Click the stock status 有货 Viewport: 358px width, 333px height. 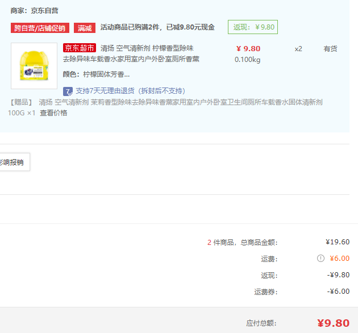330,49
